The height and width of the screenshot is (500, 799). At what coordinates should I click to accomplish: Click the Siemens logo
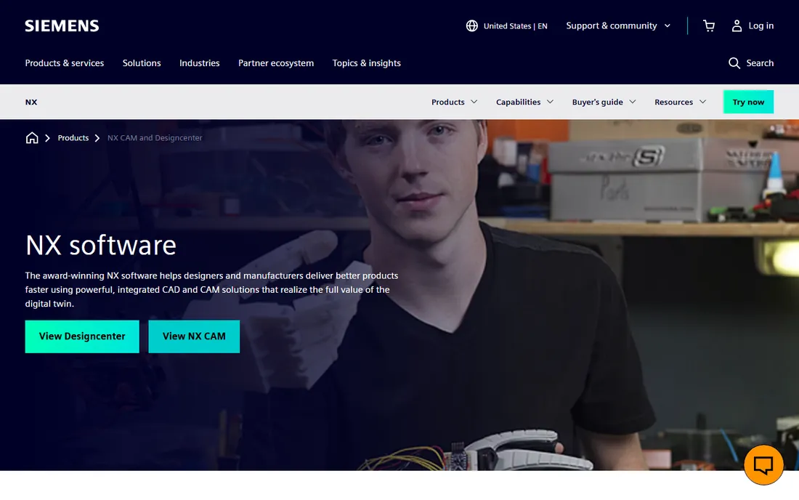62,26
